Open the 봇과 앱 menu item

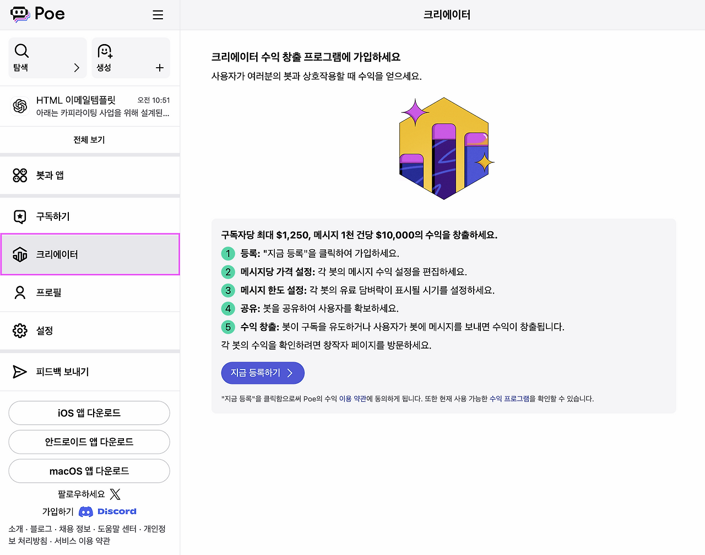(x=90, y=175)
